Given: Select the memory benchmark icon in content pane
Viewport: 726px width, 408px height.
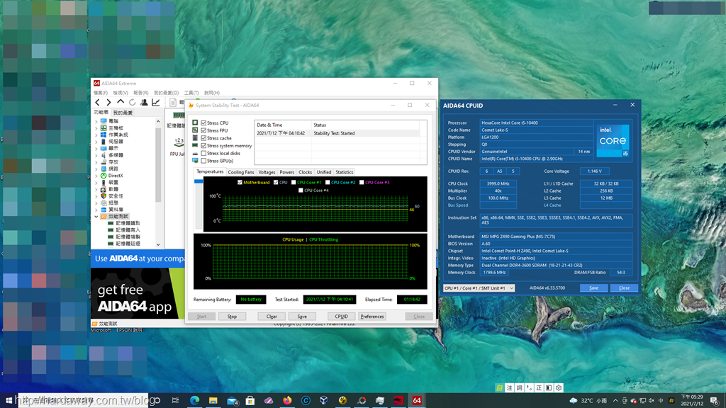Looking at the screenshot, I should pyautogui.click(x=179, y=115).
